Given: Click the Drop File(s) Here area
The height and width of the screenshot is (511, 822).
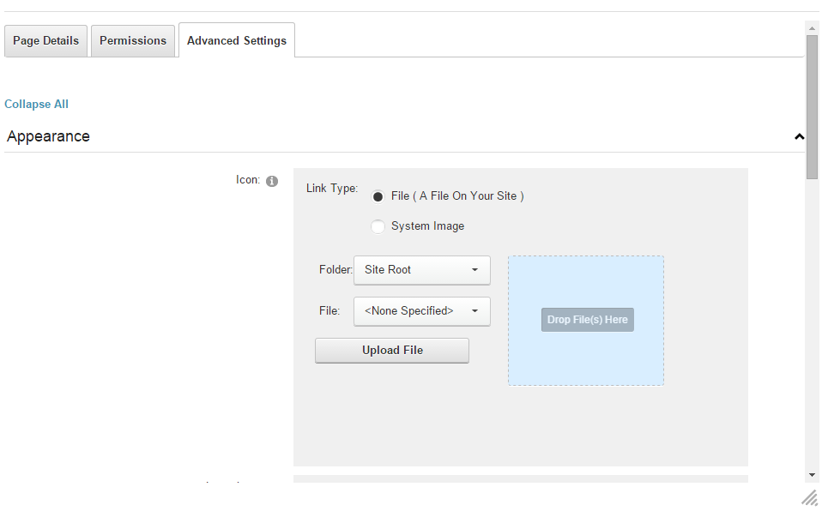Looking at the screenshot, I should point(585,321).
